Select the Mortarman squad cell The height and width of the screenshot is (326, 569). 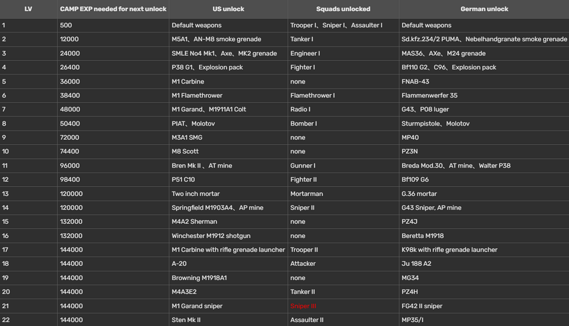[x=343, y=194]
